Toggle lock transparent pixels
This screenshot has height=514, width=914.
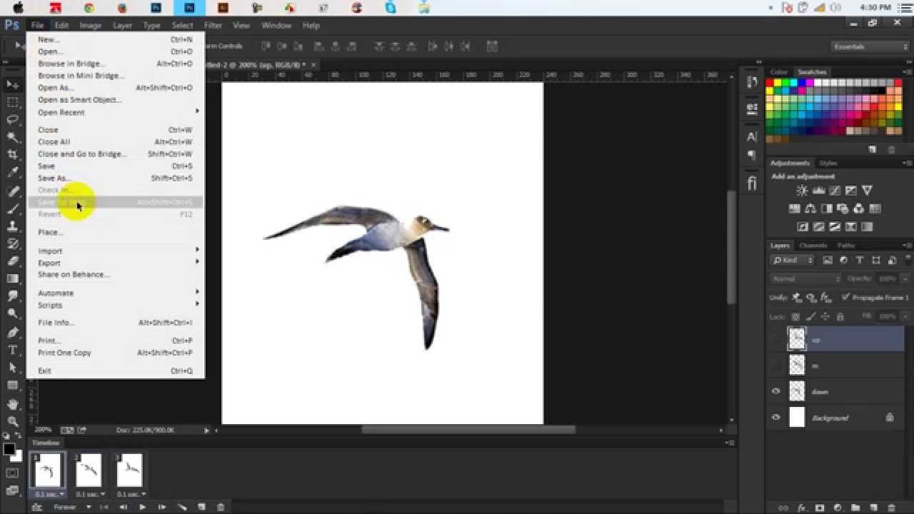point(796,316)
